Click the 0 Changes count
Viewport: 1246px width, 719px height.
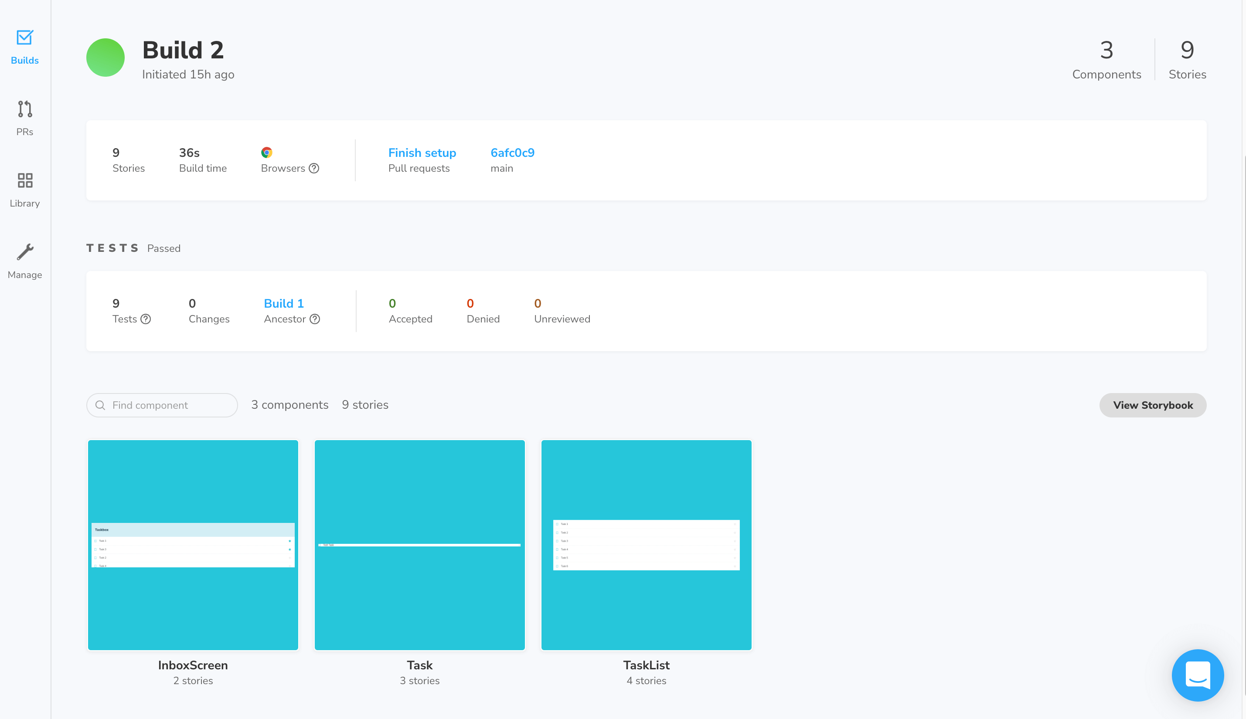192,303
